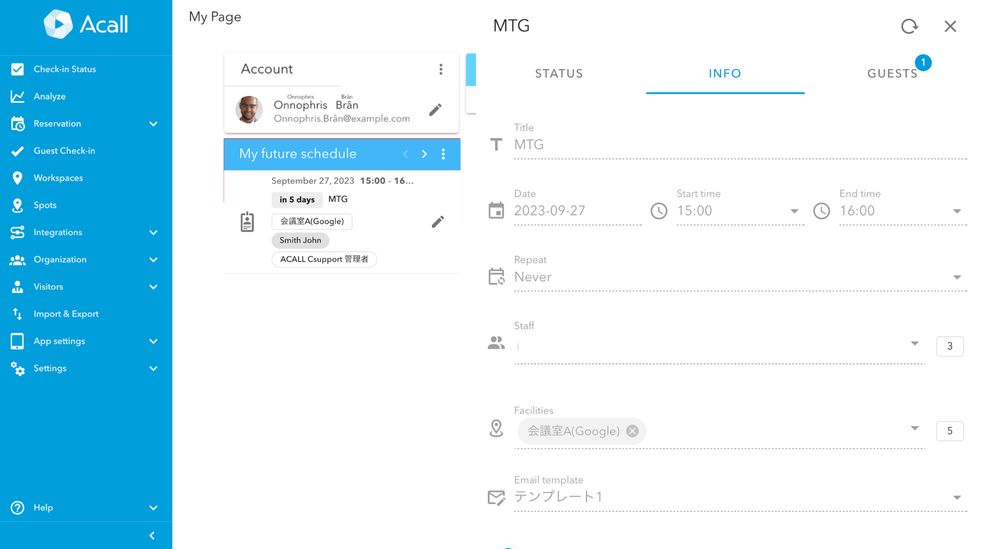Click the Staff count box showing 3
The width and height of the screenshot is (981, 549).
click(x=950, y=346)
